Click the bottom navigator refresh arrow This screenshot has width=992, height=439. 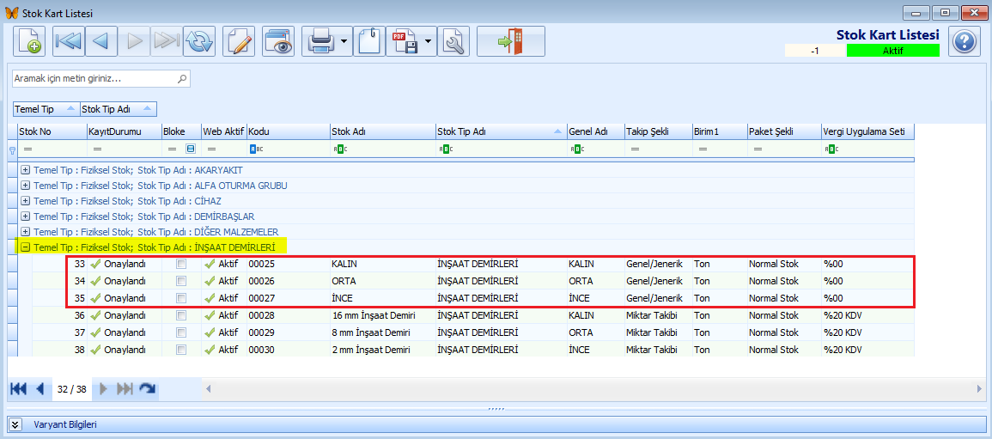[147, 389]
